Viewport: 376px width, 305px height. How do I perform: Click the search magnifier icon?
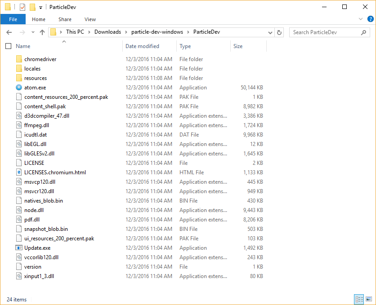click(363, 32)
